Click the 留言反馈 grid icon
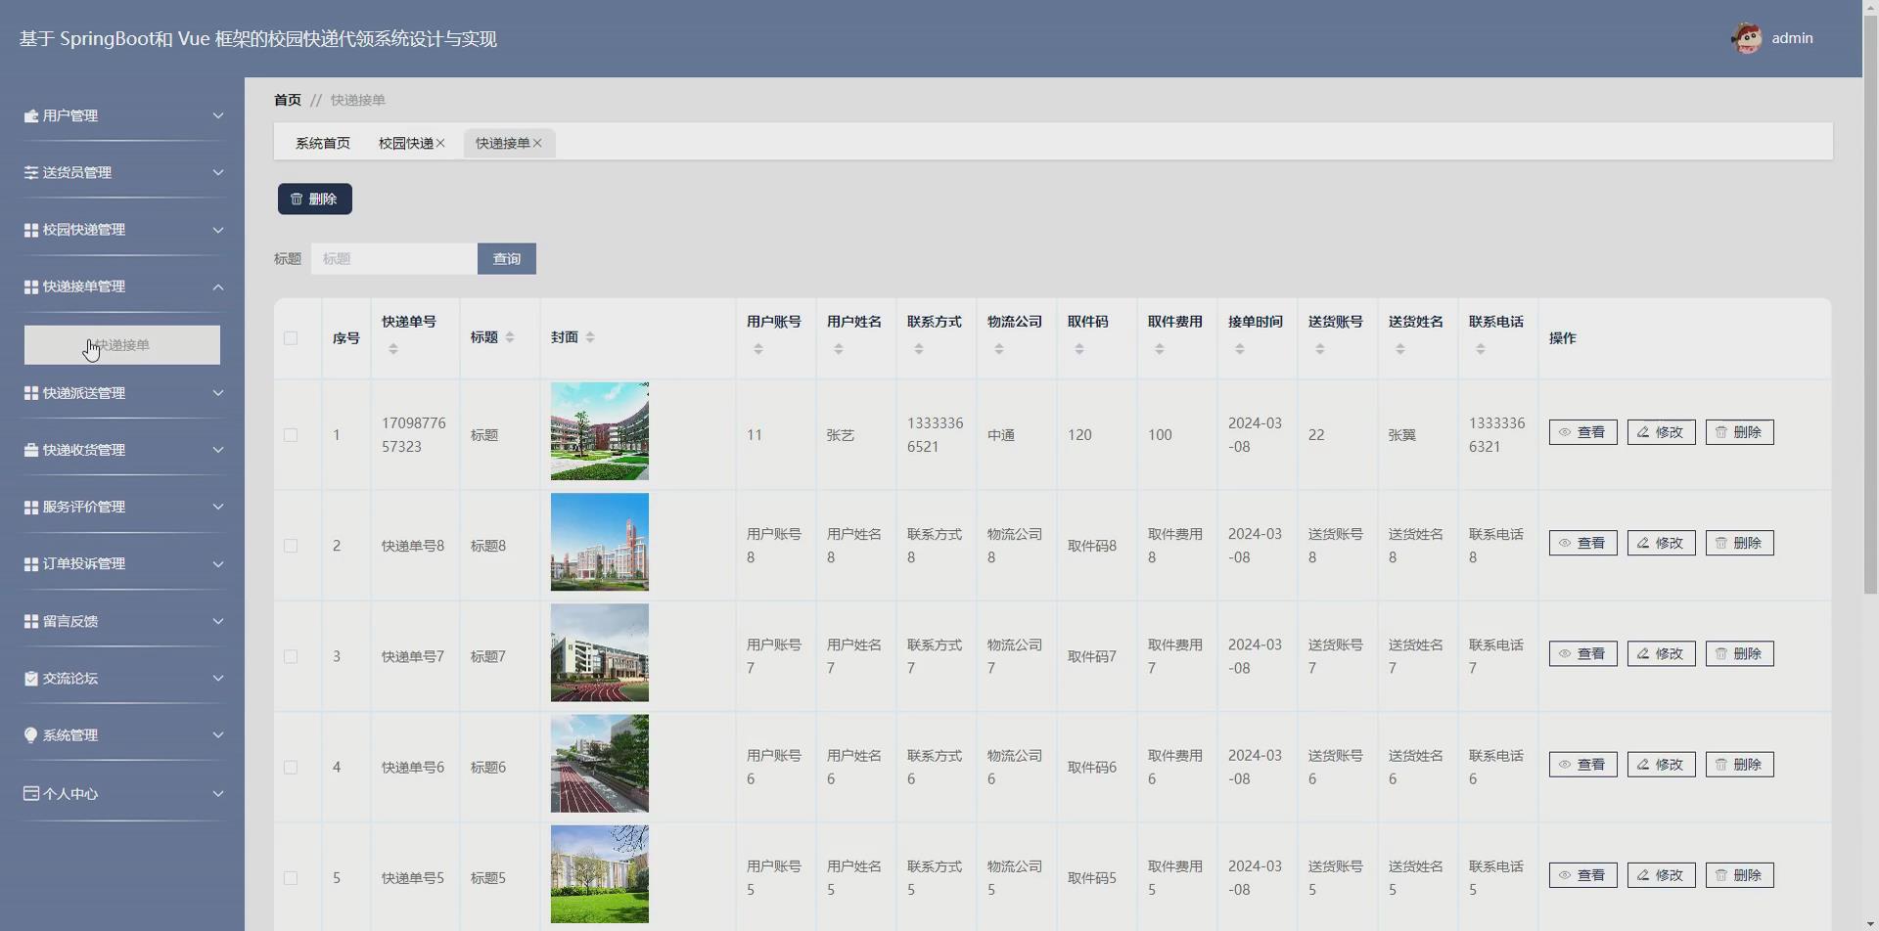The width and height of the screenshot is (1879, 931). tap(31, 621)
